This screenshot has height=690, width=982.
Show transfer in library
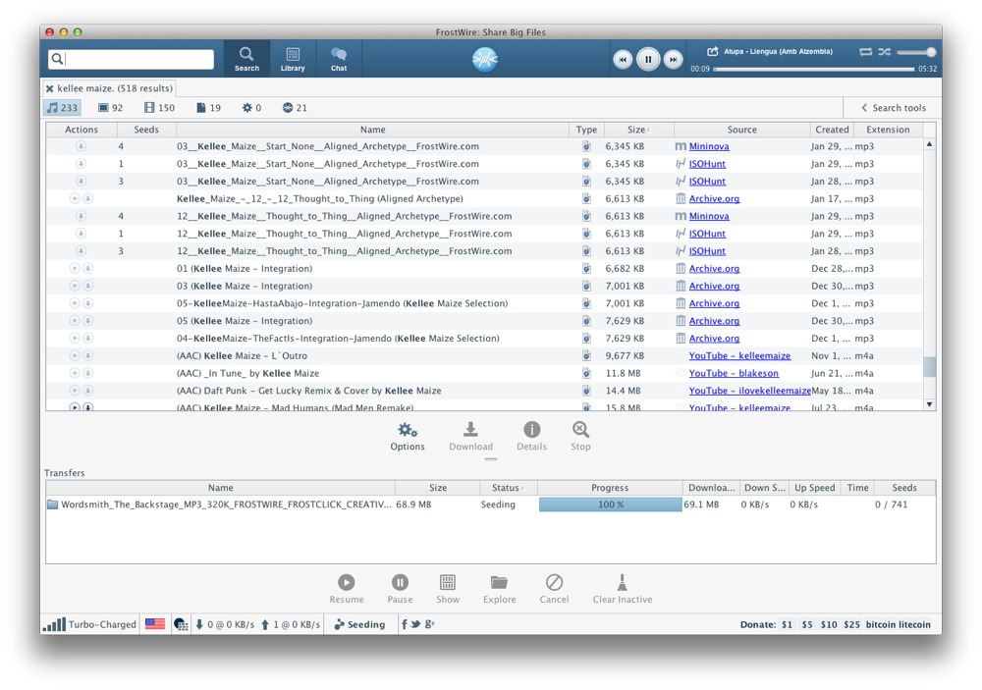point(447,589)
